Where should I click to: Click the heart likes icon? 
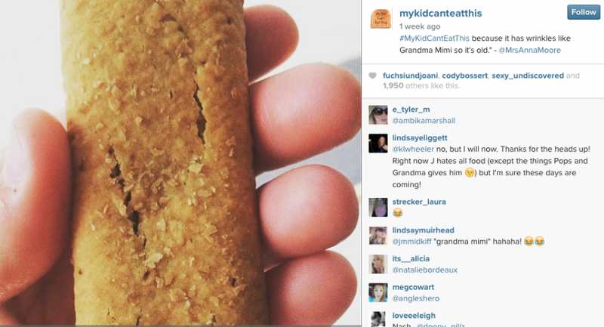372,76
